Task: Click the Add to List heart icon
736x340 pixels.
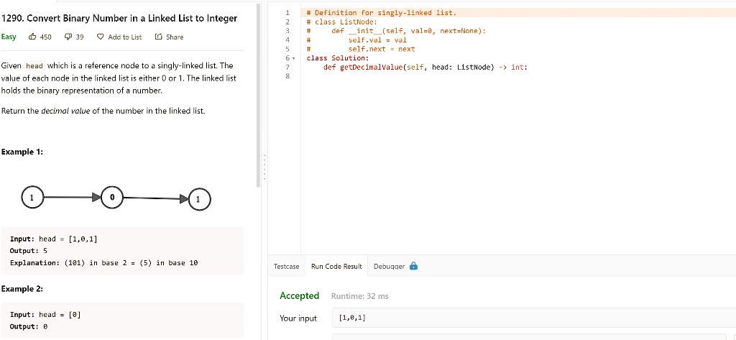Action: [100, 37]
